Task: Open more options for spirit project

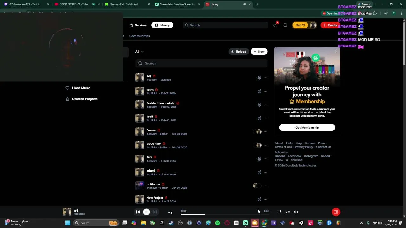Action: pos(266,91)
